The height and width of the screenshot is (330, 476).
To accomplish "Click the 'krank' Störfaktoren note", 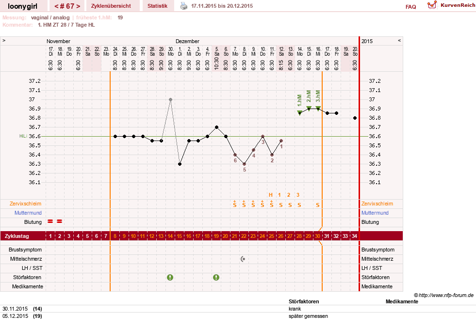I will [x=295, y=309].
